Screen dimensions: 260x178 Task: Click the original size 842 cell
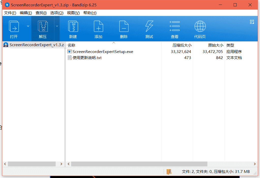click(x=219, y=58)
